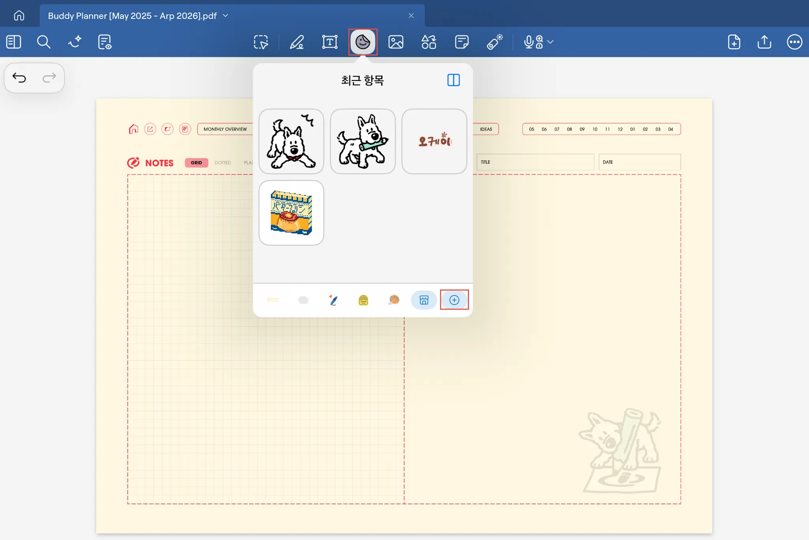Click the add sticker plus button

tap(454, 300)
